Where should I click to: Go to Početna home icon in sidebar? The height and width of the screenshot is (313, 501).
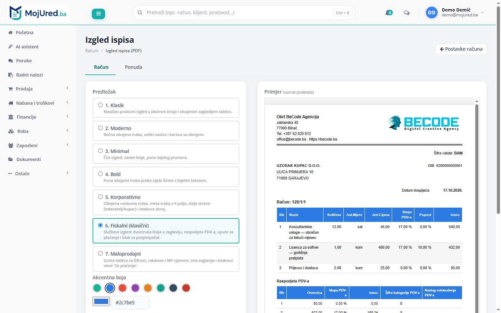click(x=10, y=32)
